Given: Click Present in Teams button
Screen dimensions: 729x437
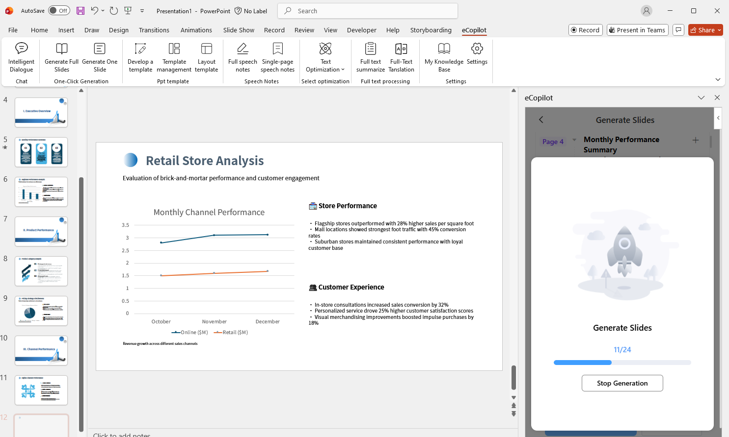Looking at the screenshot, I should 637,30.
